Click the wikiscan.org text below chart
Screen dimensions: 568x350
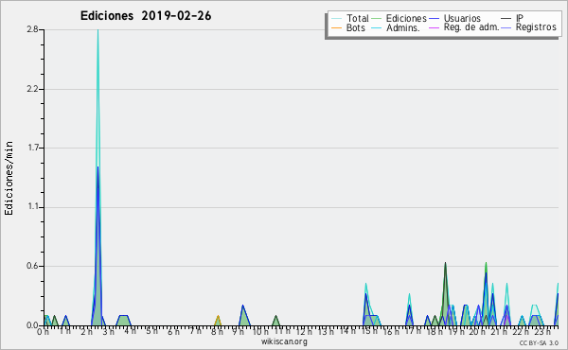[x=284, y=341]
